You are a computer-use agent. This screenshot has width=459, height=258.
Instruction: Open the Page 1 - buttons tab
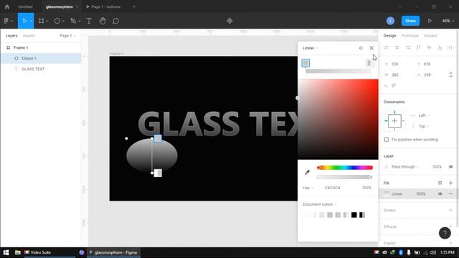[x=103, y=6]
